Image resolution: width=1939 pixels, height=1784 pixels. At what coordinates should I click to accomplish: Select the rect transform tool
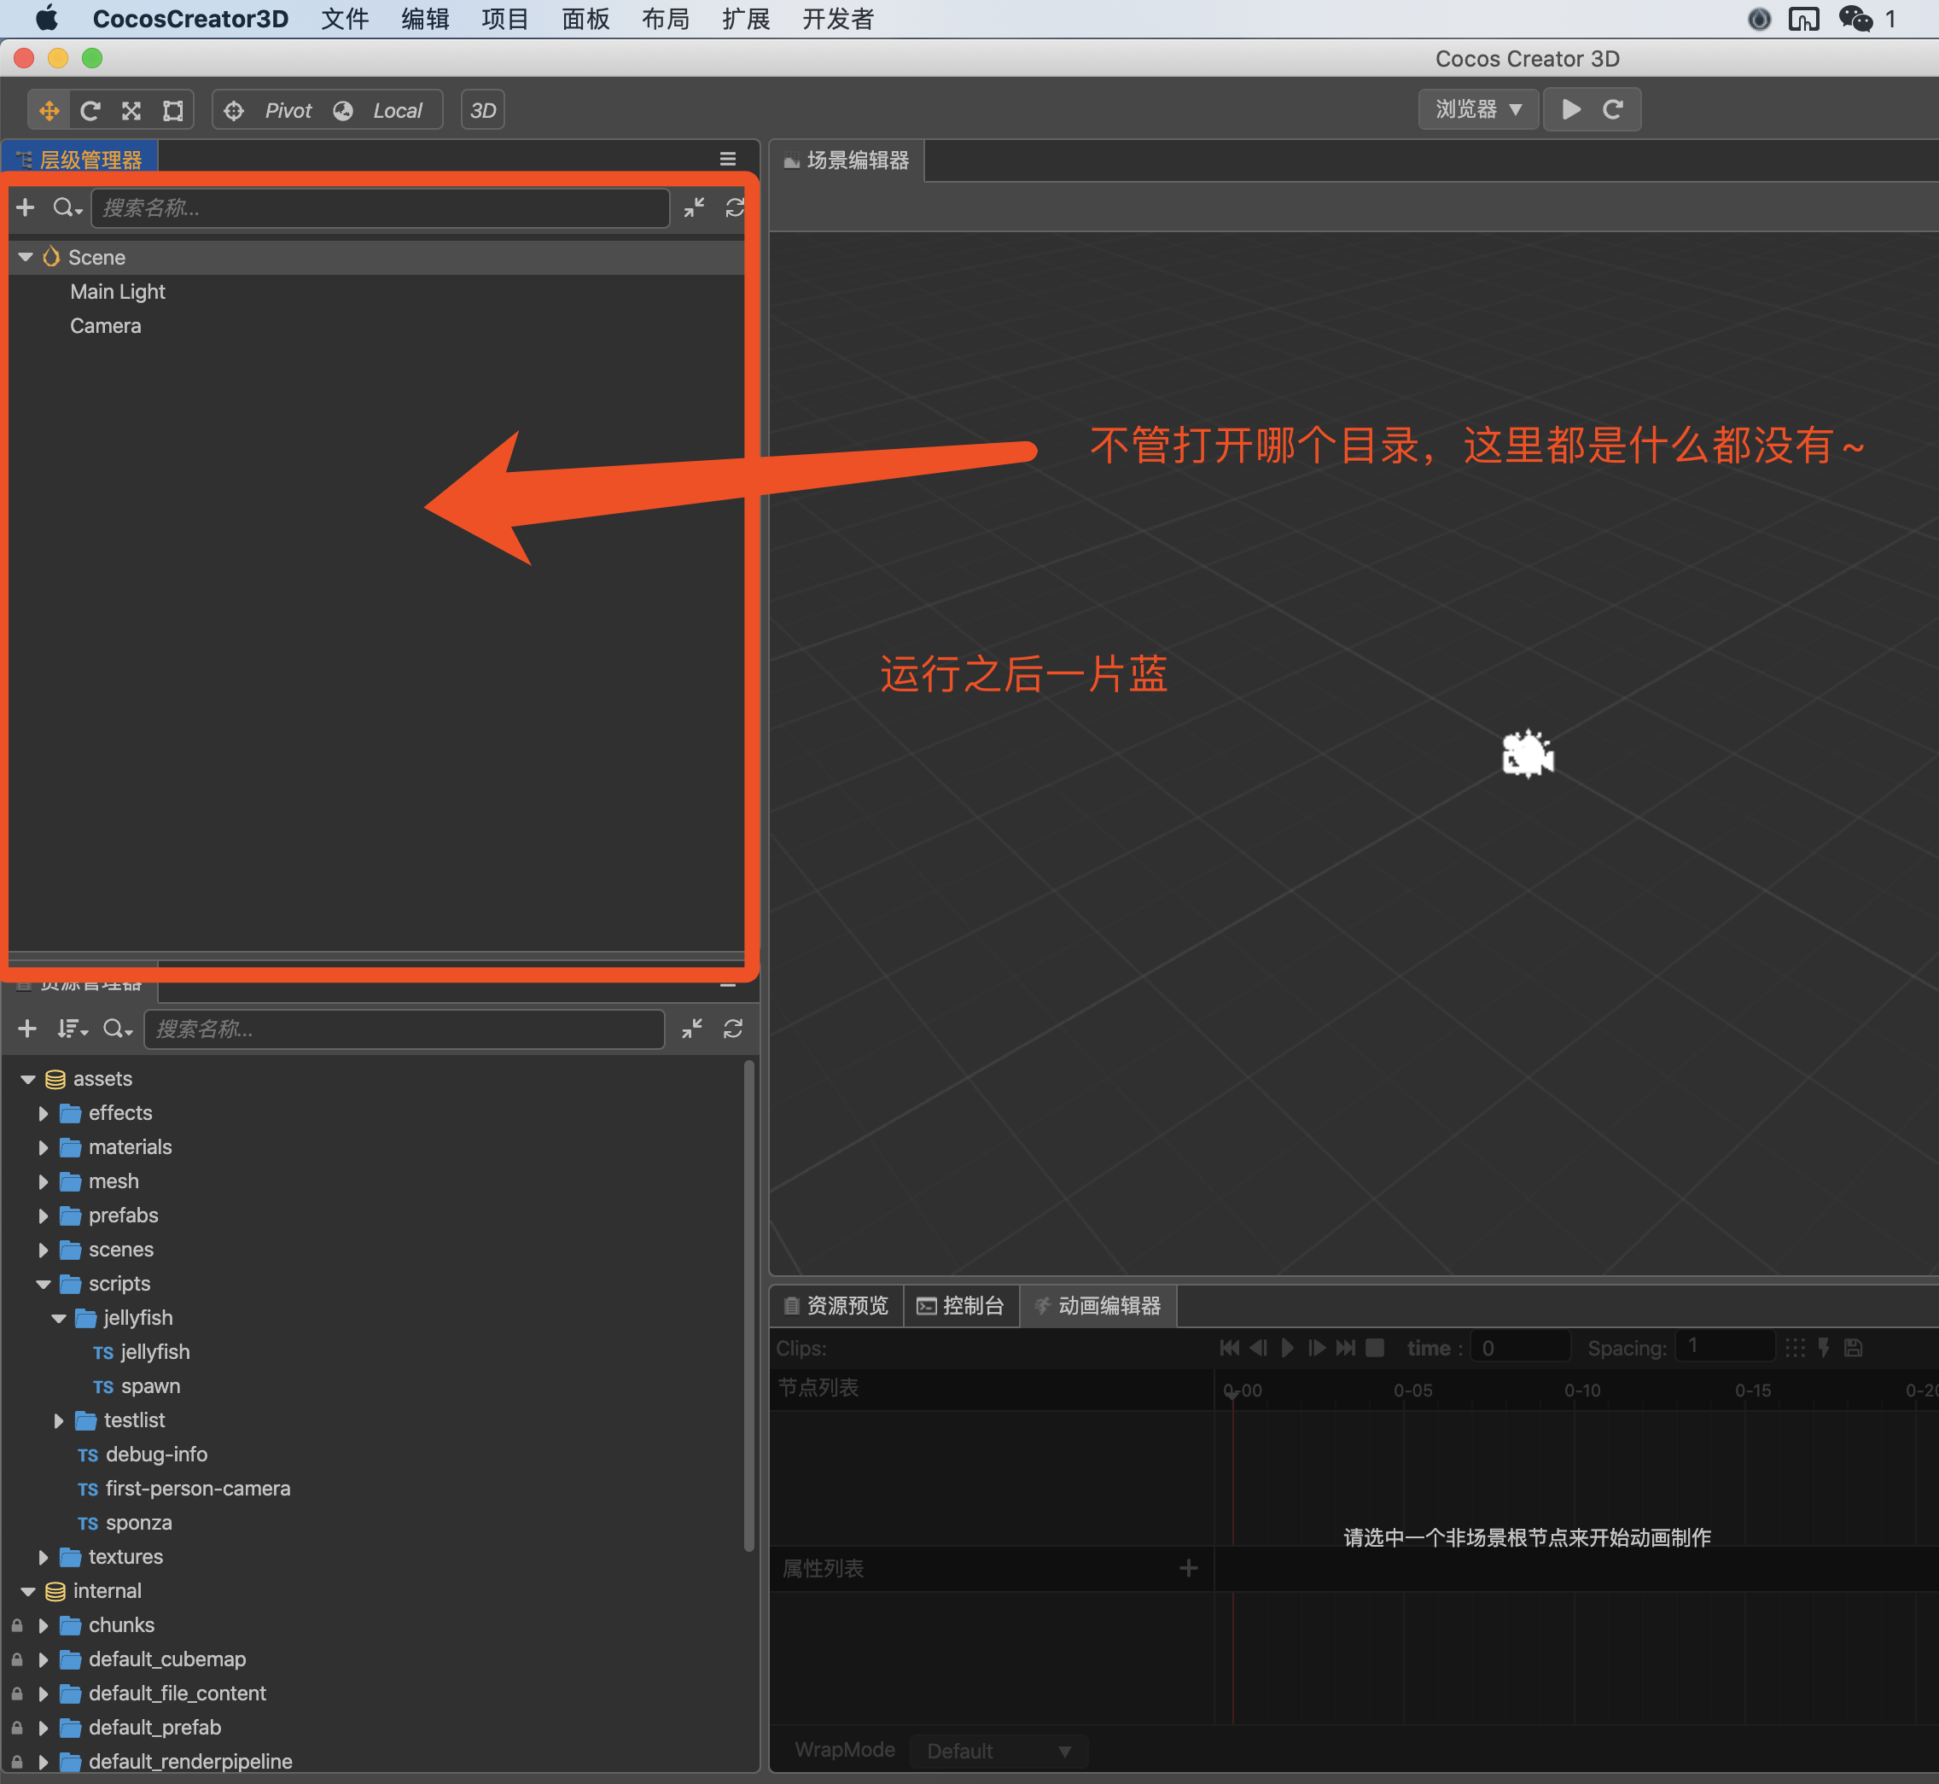point(172,110)
